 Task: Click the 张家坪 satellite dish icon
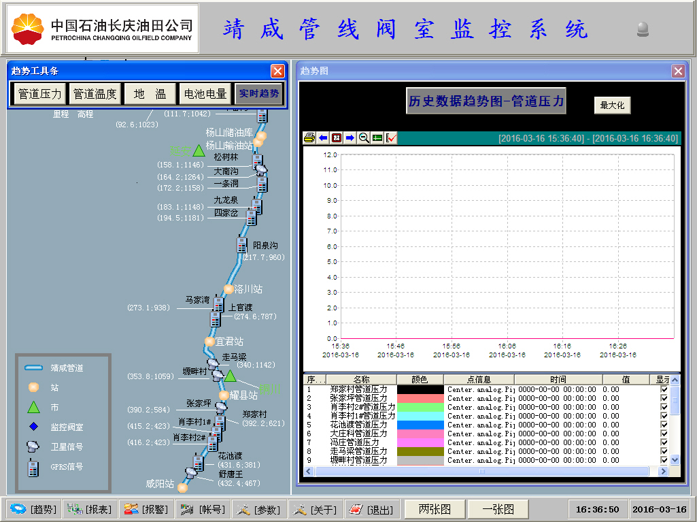[222, 406]
